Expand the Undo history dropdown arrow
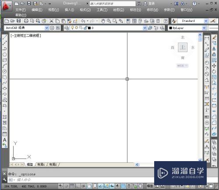Screen dimensions: 219x190 88,21
